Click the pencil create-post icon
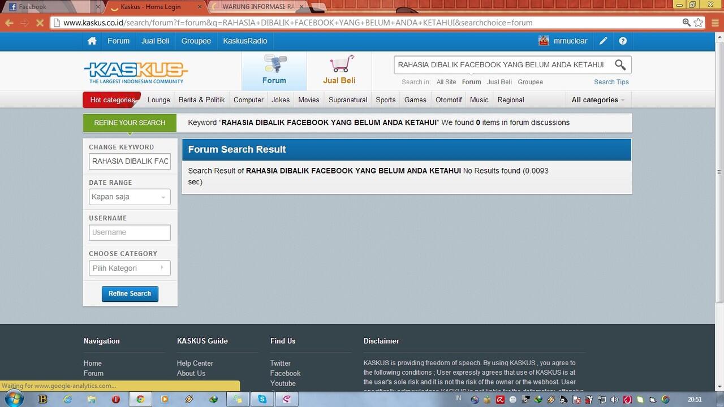Viewport: 724px width, 407px height. pos(604,41)
